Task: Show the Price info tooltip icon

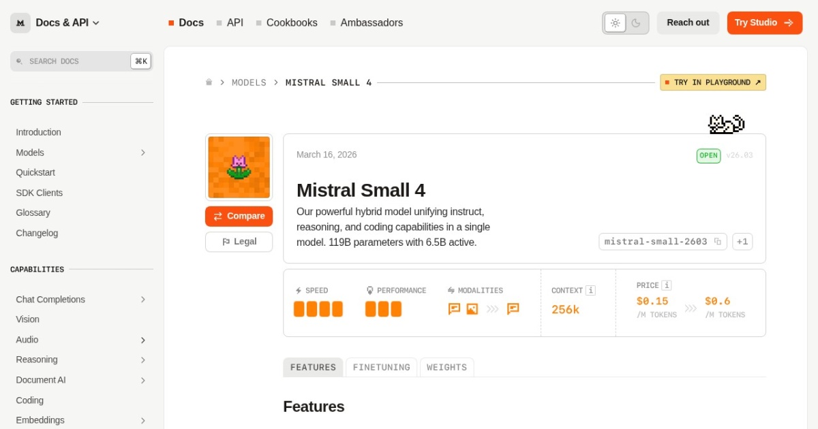Action: (x=667, y=285)
